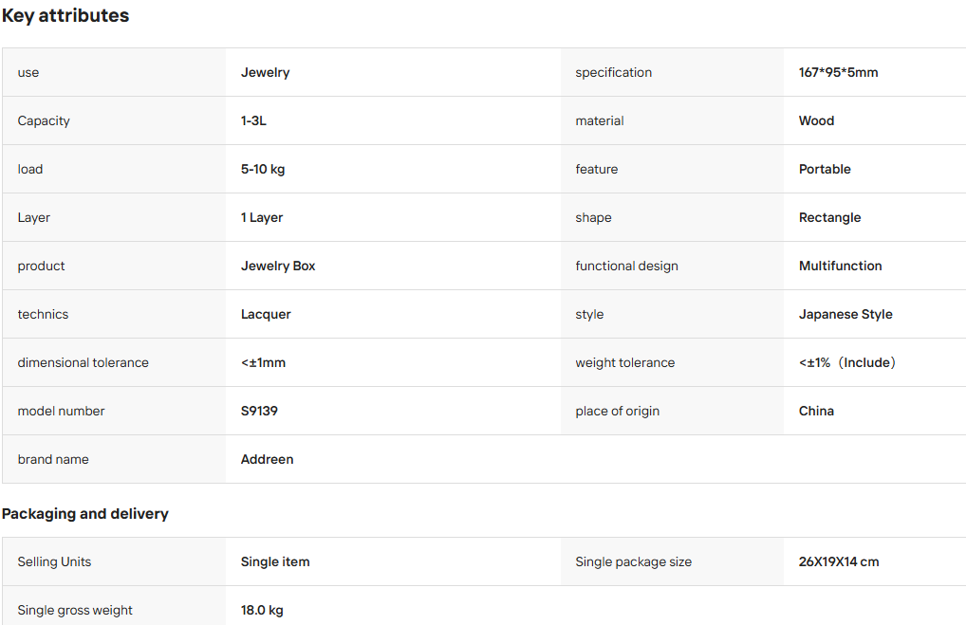Select the S9139 model number

(259, 411)
